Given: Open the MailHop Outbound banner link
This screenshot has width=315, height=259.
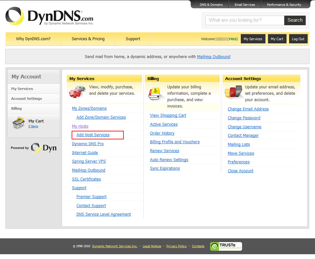Looking at the screenshot, I should (x=214, y=57).
